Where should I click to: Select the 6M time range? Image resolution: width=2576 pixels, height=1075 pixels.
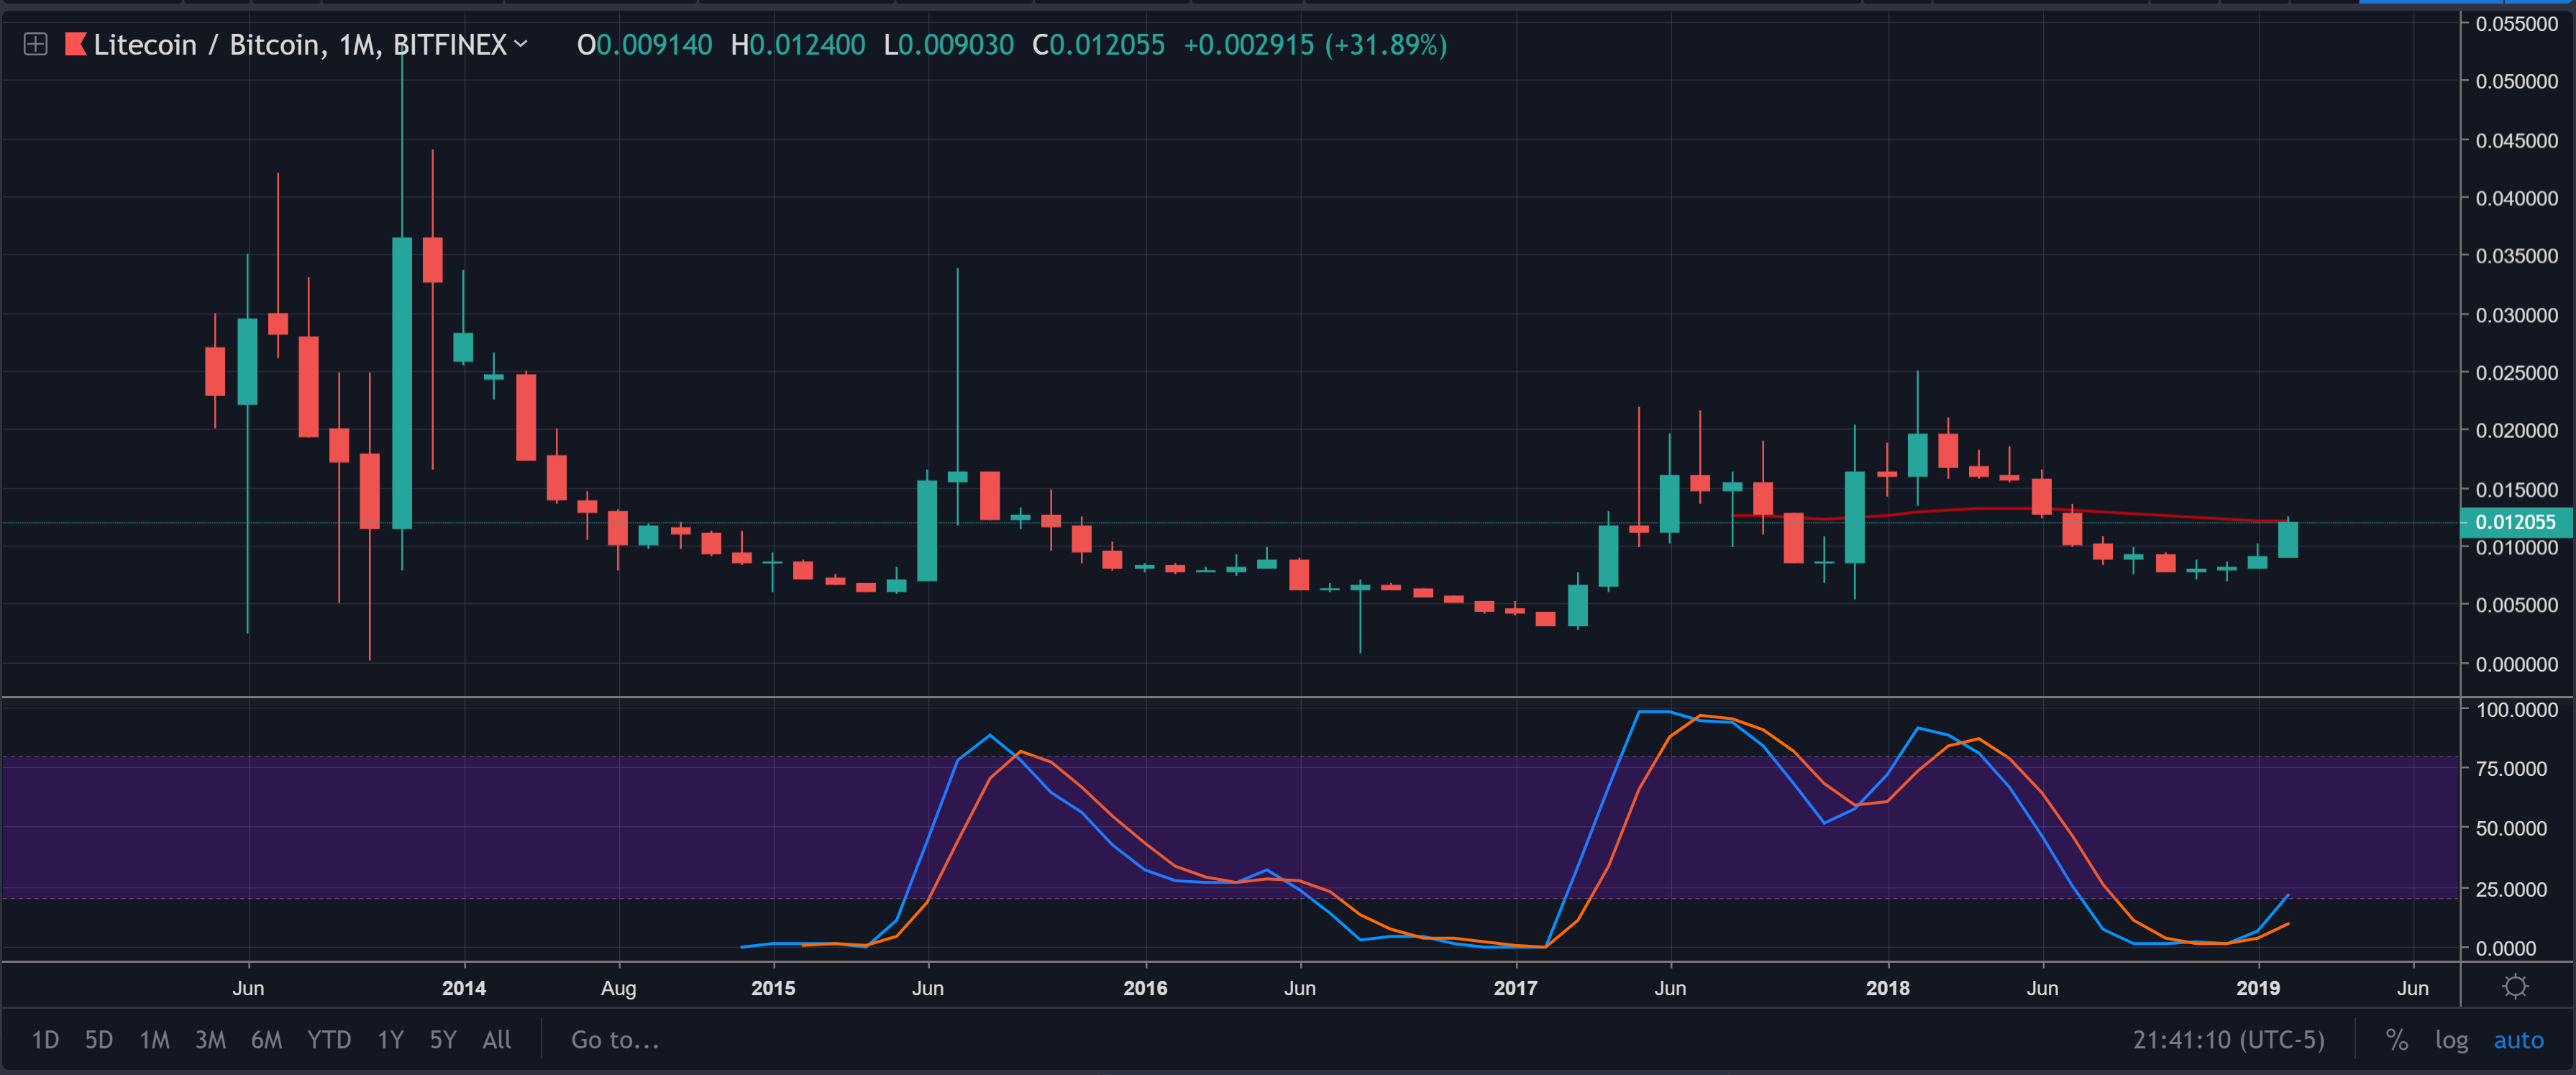267,1040
